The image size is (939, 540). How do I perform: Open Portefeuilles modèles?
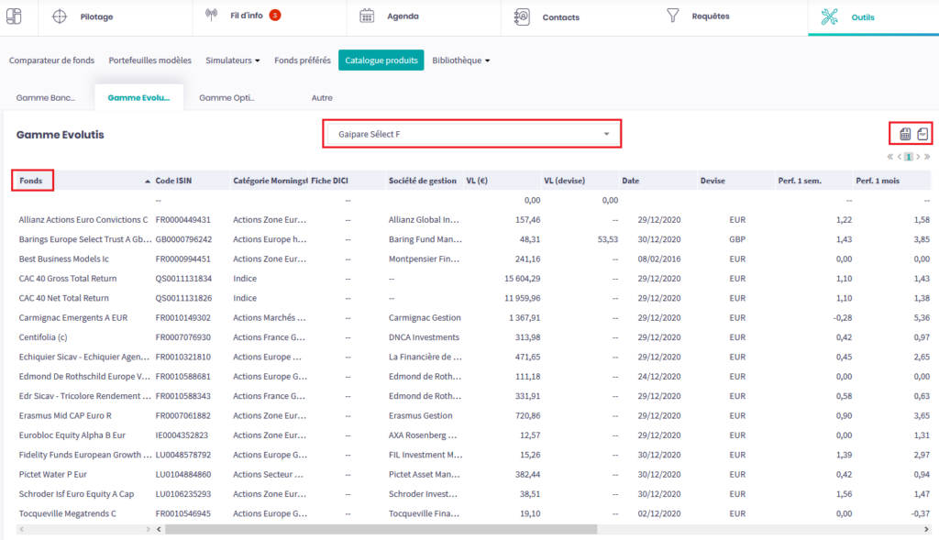(149, 61)
